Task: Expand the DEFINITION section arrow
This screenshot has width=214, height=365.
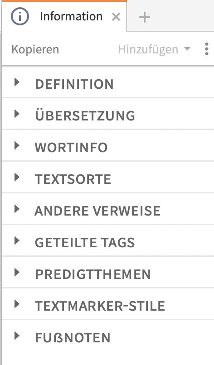Action: (17, 82)
